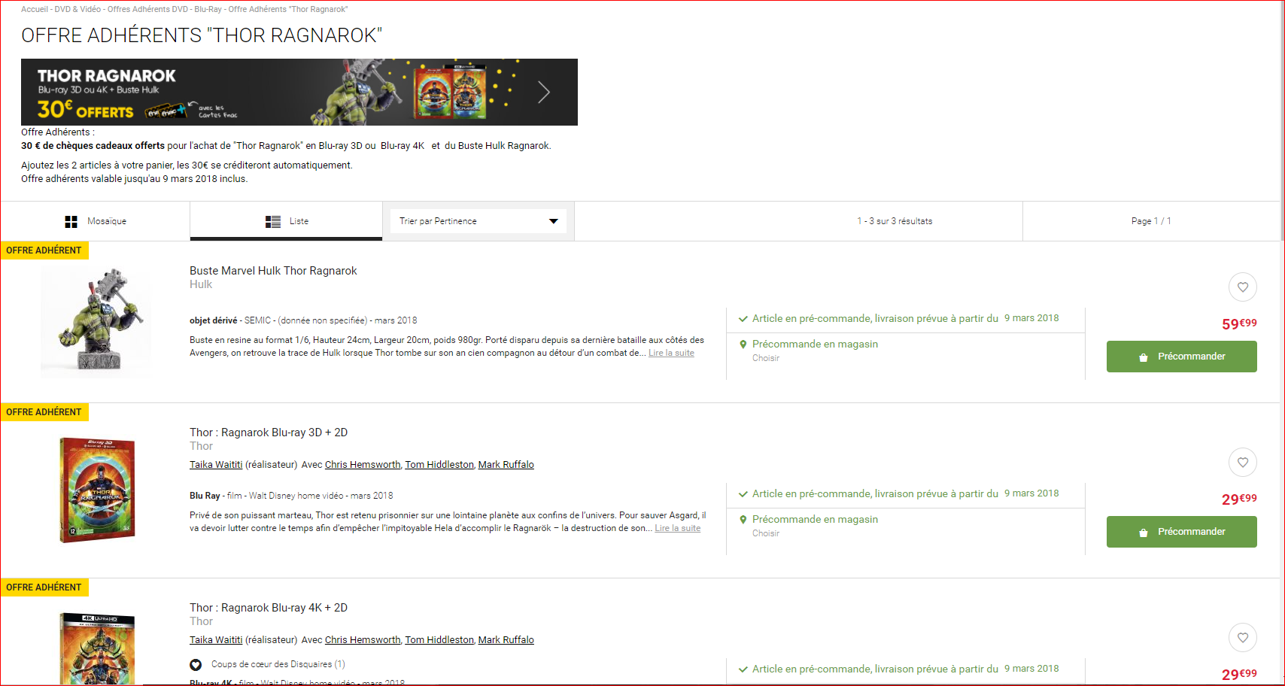Click Précommande en magasin for Hulk bust
Screen dimensions: 1285x686
pos(815,344)
